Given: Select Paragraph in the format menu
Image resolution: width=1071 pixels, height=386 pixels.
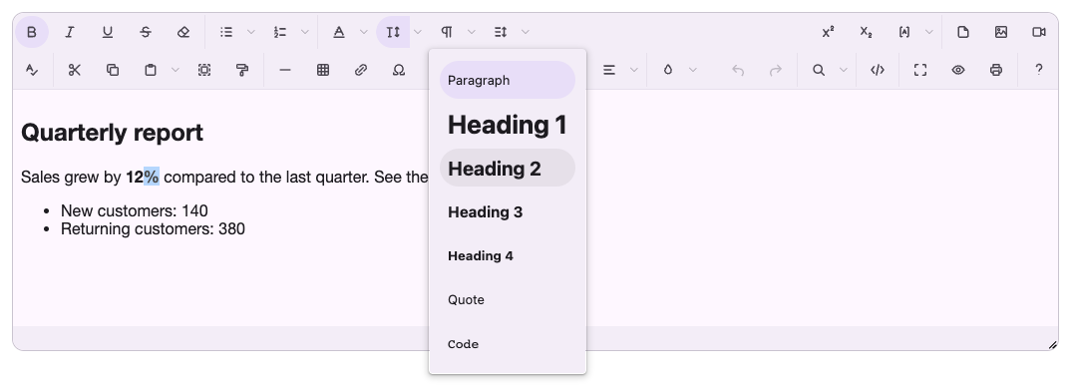Looking at the screenshot, I should tap(508, 80).
